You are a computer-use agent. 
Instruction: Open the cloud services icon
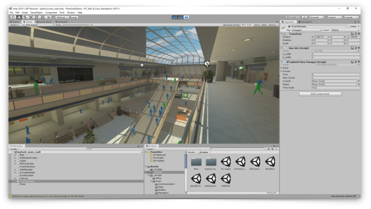[304, 17]
